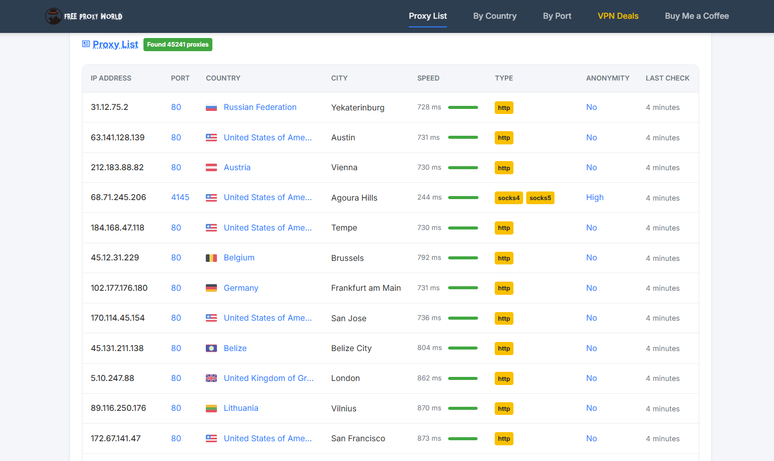Click the Belgium flag icon
This screenshot has width=774, height=461.
coord(211,258)
